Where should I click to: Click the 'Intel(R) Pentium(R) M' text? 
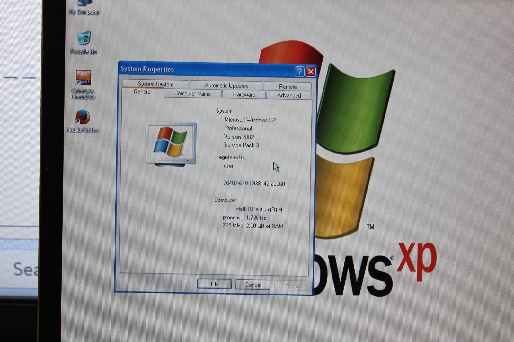[258, 209]
